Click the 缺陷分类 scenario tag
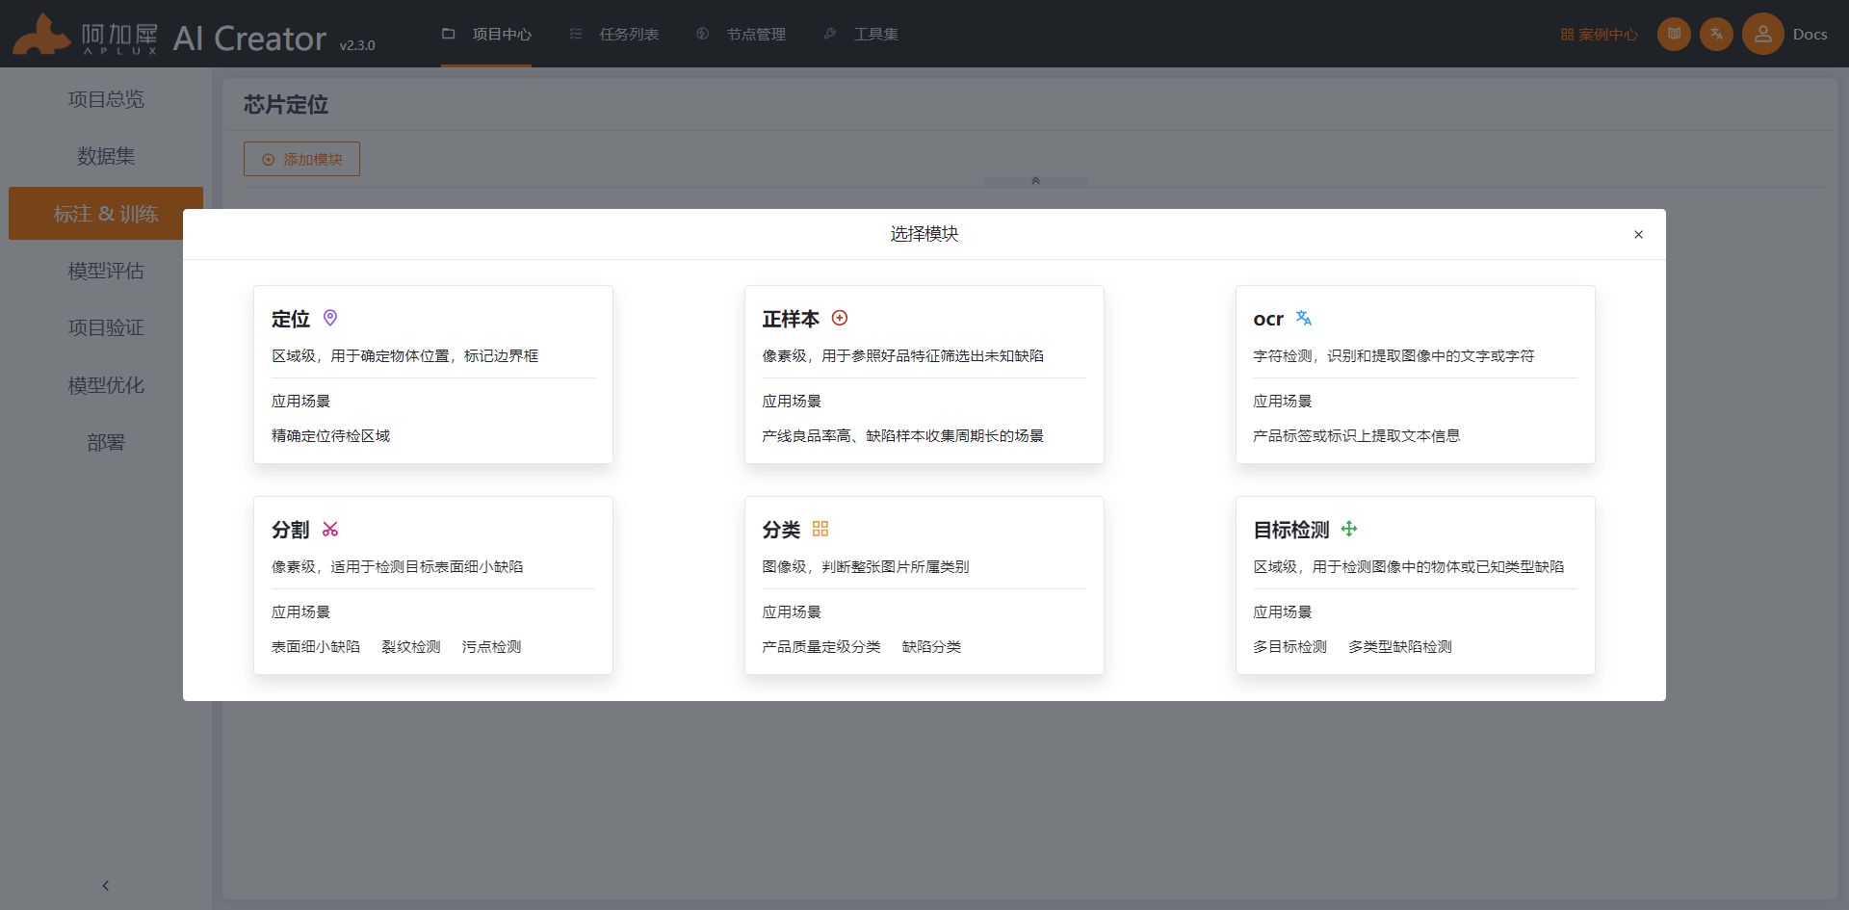Viewport: 1849px width, 910px height. click(931, 647)
